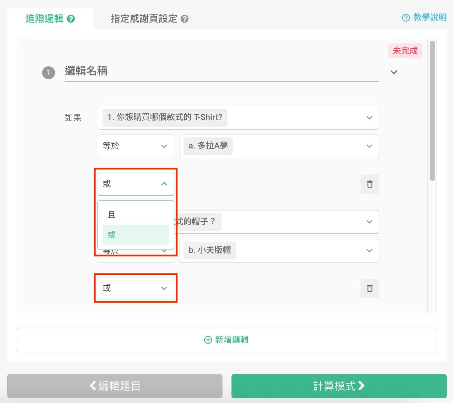This screenshot has height=403, width=453.
Task: Open help icon beside 指定感謝頁設定 tab
Action: click(x=184, y=19)
